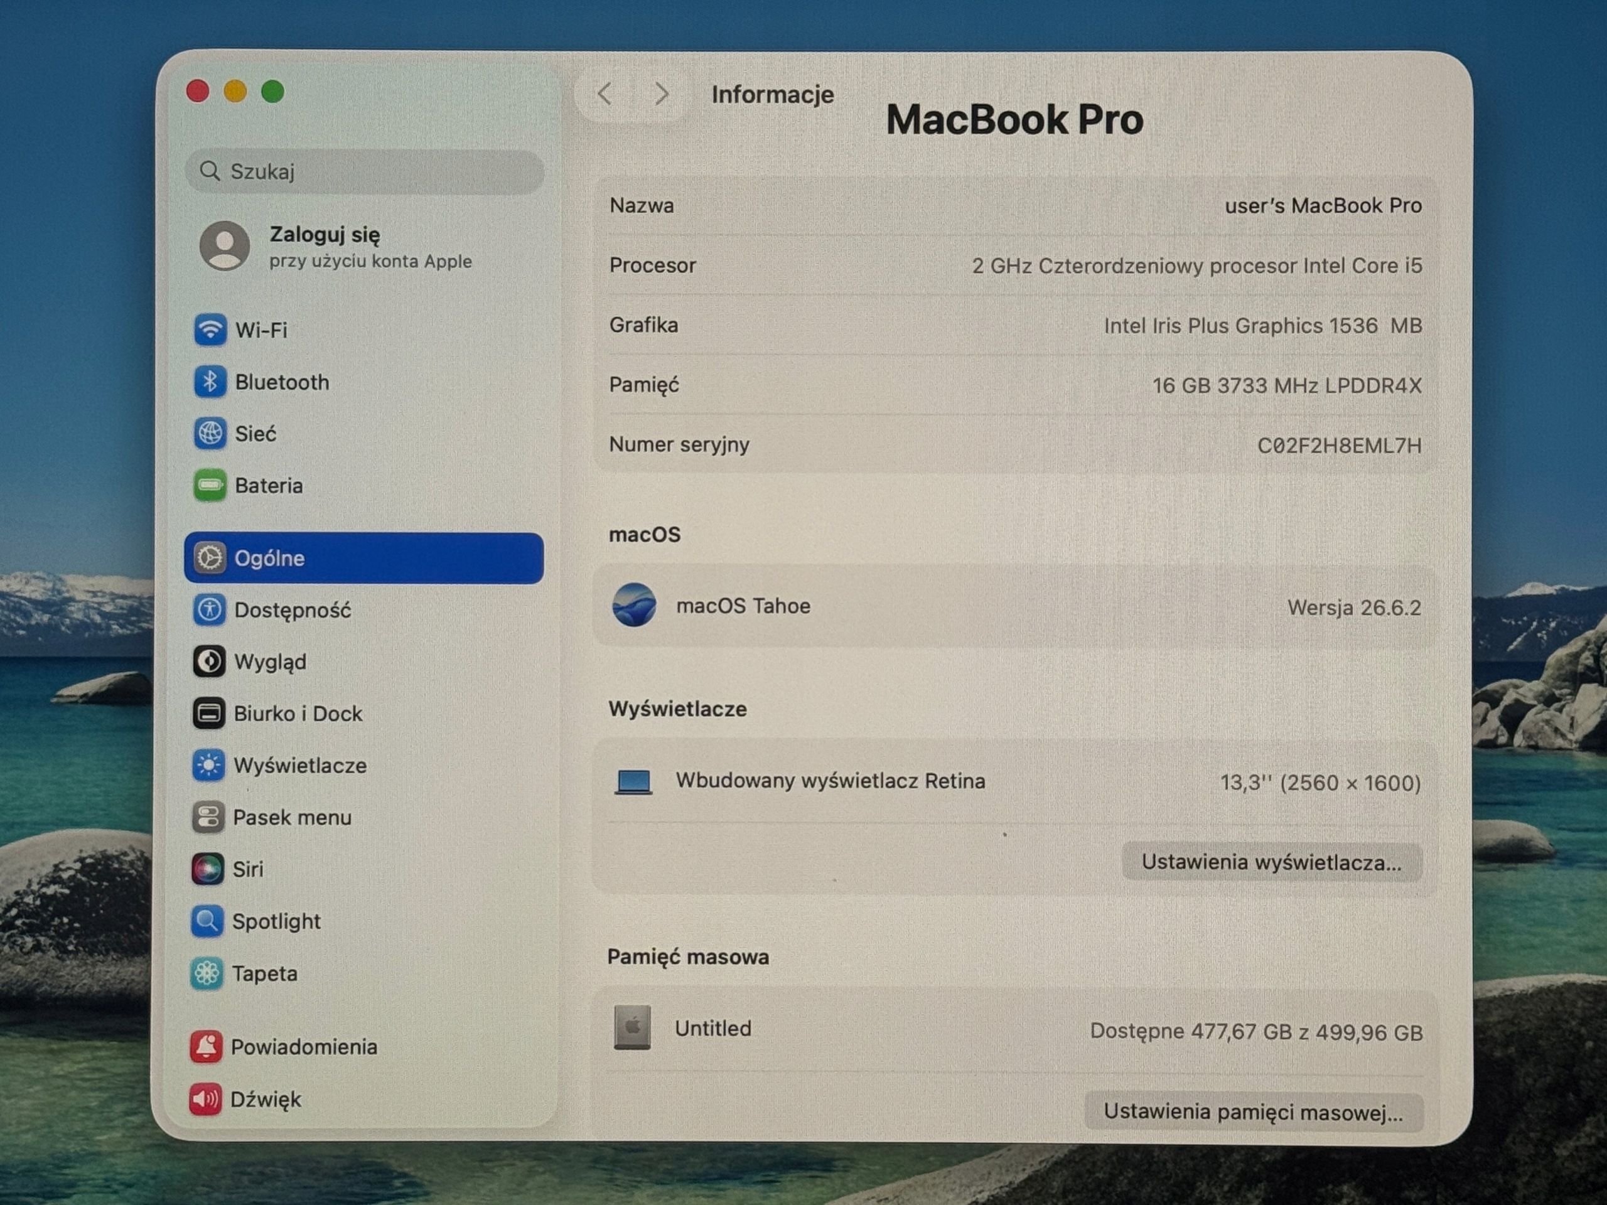Select the Tapeta sidebar label
This screenshot has width=1607, height=1205.
[x=264, y=973]
